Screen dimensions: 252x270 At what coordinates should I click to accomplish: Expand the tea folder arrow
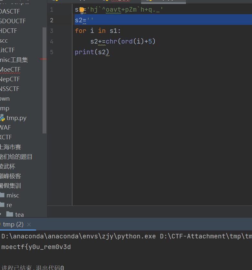[1, 215]
